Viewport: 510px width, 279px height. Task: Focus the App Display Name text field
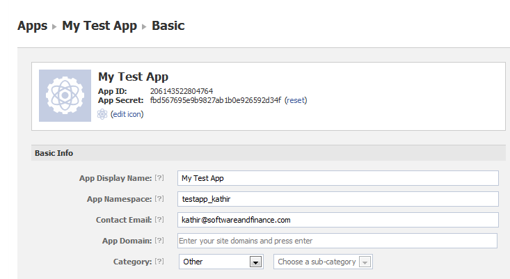[338, 178]
